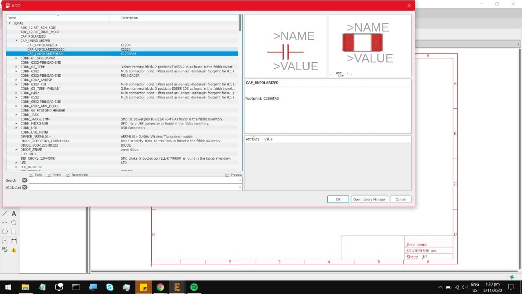
Task: Run the ERC check tool
Action: tap(5, 250)
